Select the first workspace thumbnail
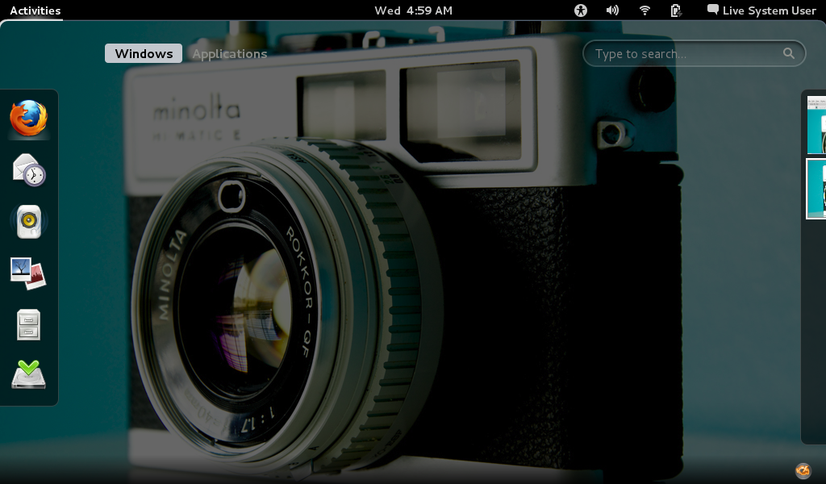This screenshot has width=826, height=484. pyautogui.click(x=816, y=125)
